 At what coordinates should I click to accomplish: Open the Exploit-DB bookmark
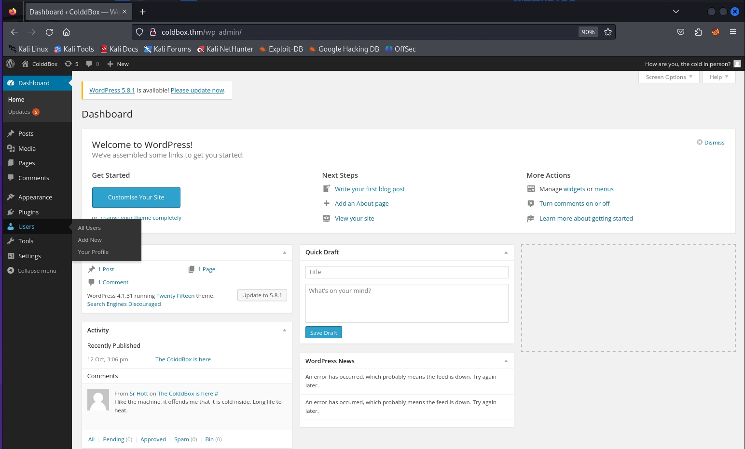pos(285,49)
